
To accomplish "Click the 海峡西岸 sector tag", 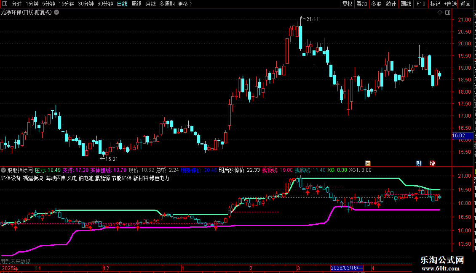I will (56, 178).
